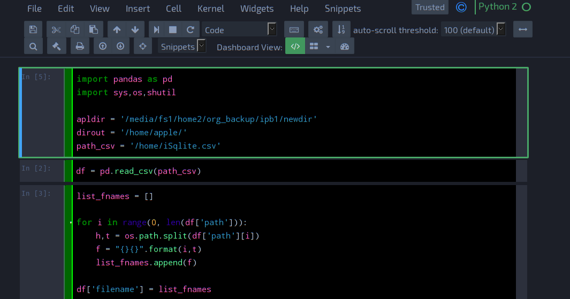The width and height of the screenshot is (570, 299).
Task: Click the circled up arrow icon
Action: (103, 47)
